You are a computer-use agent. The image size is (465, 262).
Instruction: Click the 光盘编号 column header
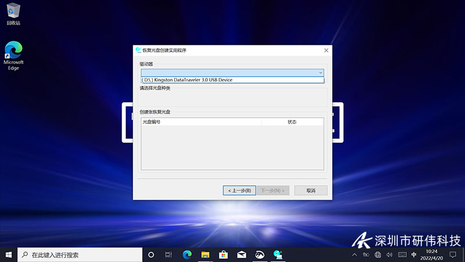point(201,122)
